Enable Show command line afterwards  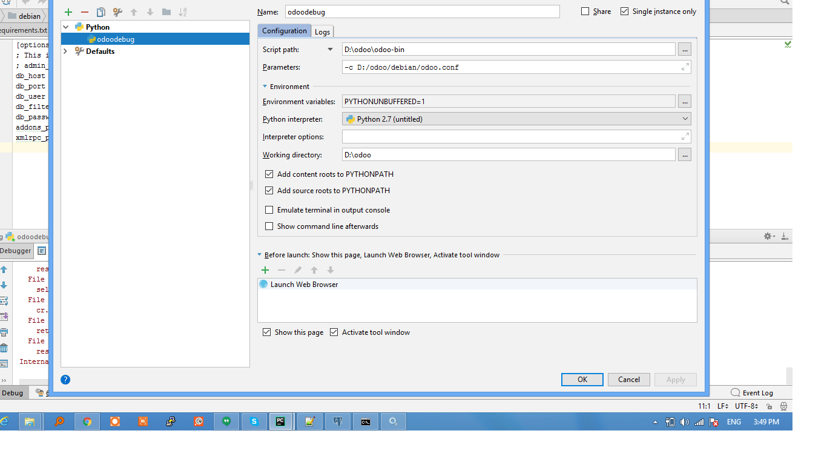click(x=269, y=226)
